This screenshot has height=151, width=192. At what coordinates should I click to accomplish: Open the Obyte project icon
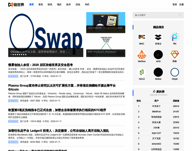point(175,72)
